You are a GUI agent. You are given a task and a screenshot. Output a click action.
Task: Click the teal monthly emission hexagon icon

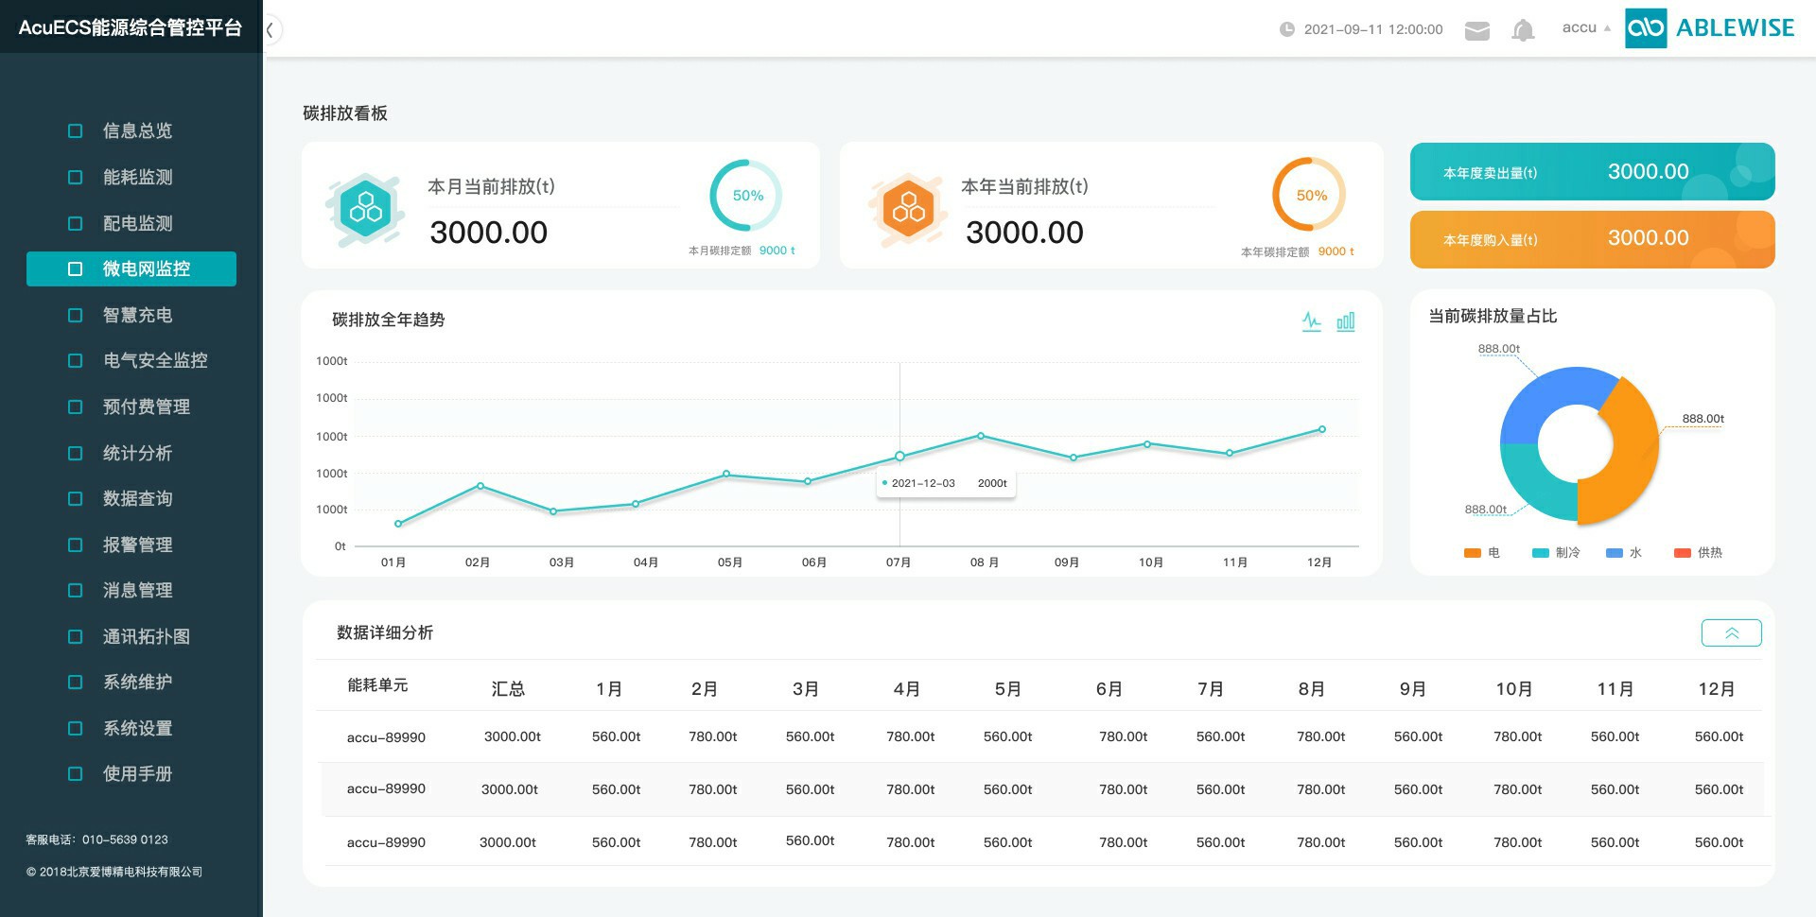click(365, 209)
